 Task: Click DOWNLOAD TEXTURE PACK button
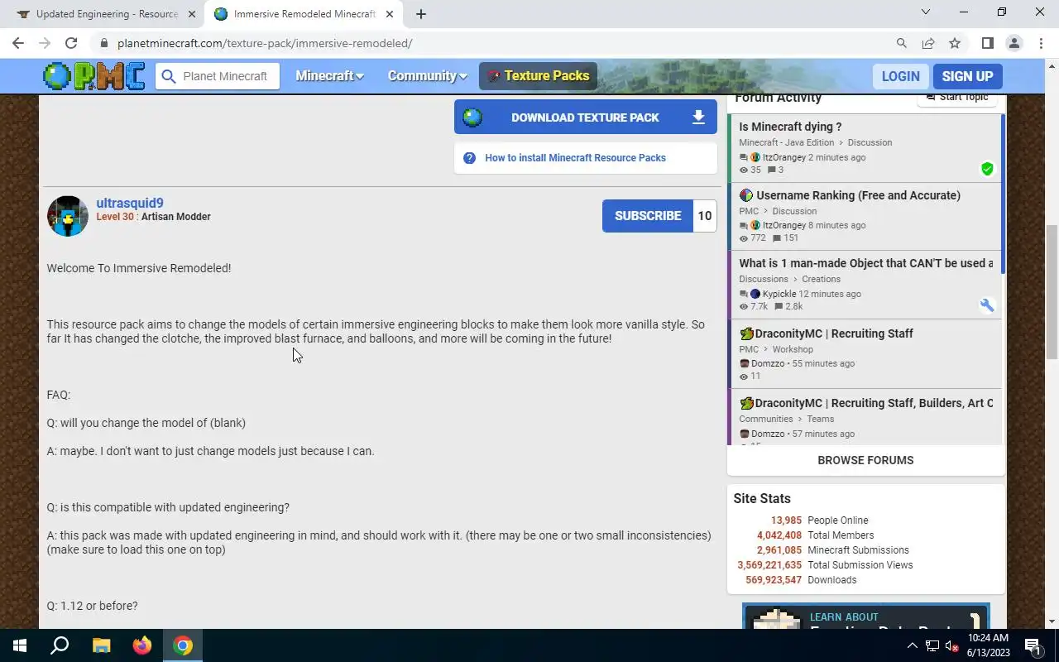tap(585, 118)
